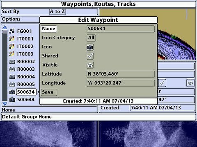Edit the Longitude value W 093°20.247'
The height and width of the screenshot is (147, 197).
pyautogui.click(x=121, y=83)
